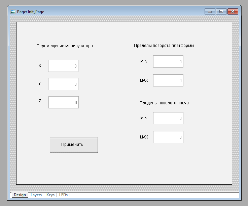The image size is (248, 206).
Task: Select platform rotation MIN input field
Action: (x=168, y=61)
